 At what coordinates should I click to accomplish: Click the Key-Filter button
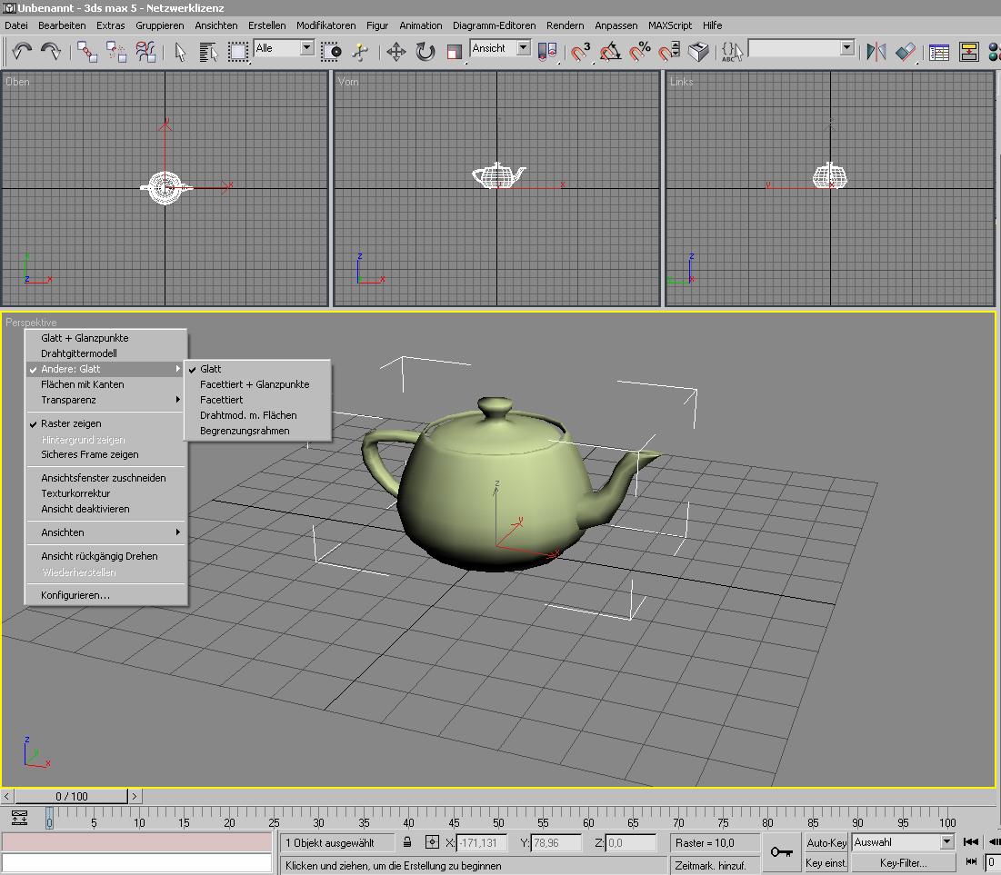(903, 863)
